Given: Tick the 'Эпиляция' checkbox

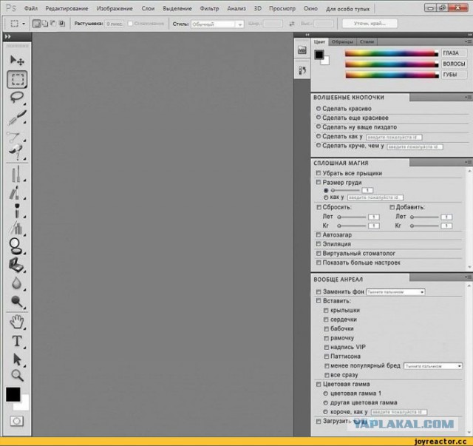Looking at the screenshot, I should pyautogui.click(x=319, y=244).
